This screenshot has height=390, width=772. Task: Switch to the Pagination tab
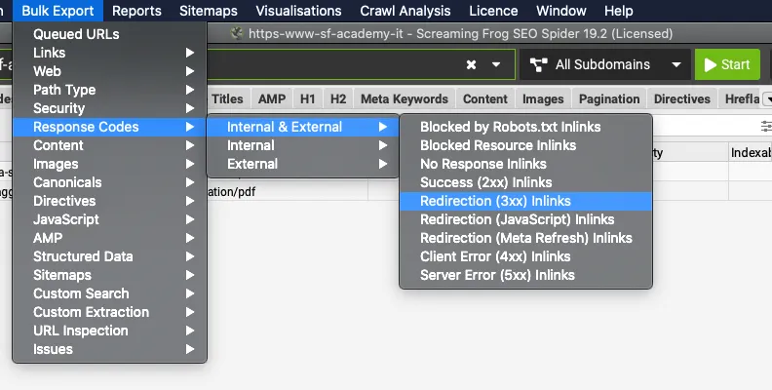pos(609,98)
